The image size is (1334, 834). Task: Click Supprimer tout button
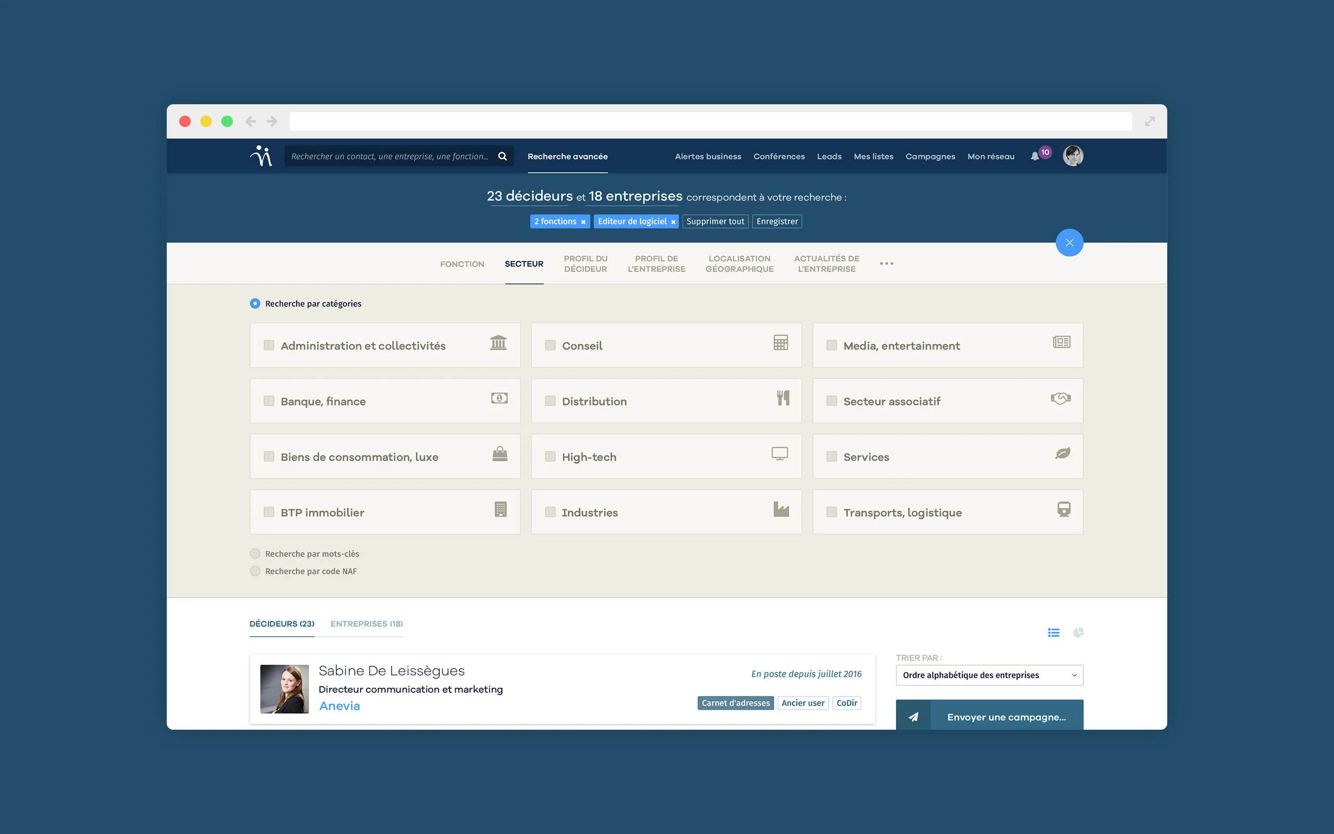(x=715, y=222)
